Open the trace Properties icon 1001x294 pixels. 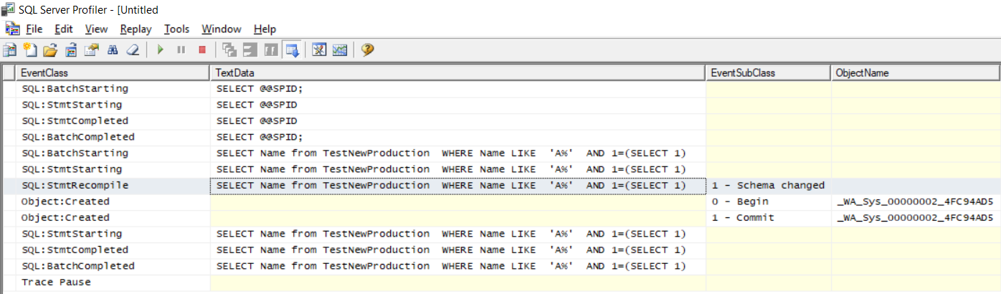91,50
